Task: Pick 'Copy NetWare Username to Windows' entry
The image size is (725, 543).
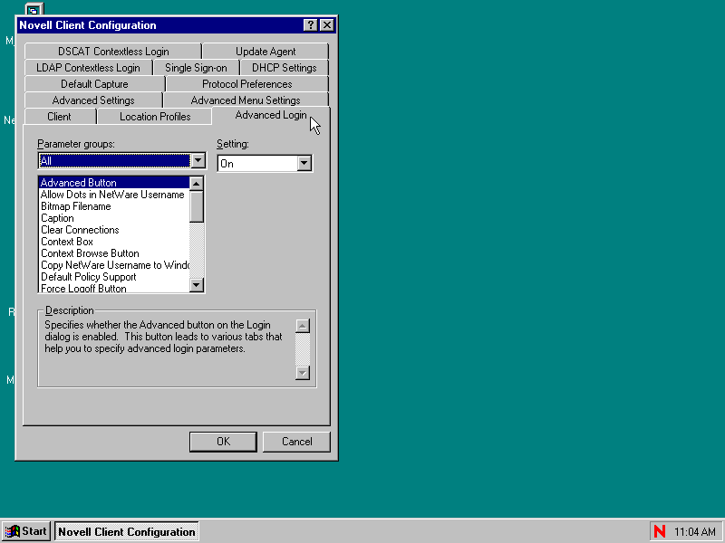Action: point(114,265)
